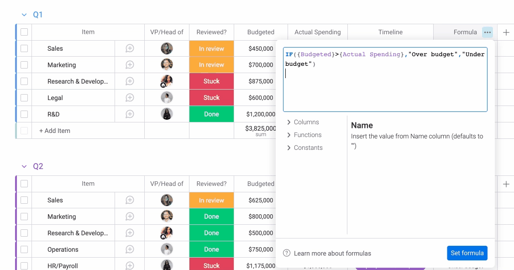The width and height of the screenshot is (514, 270).
Task: Open conversation for Q1 Sales item
Action: (130, 48)
